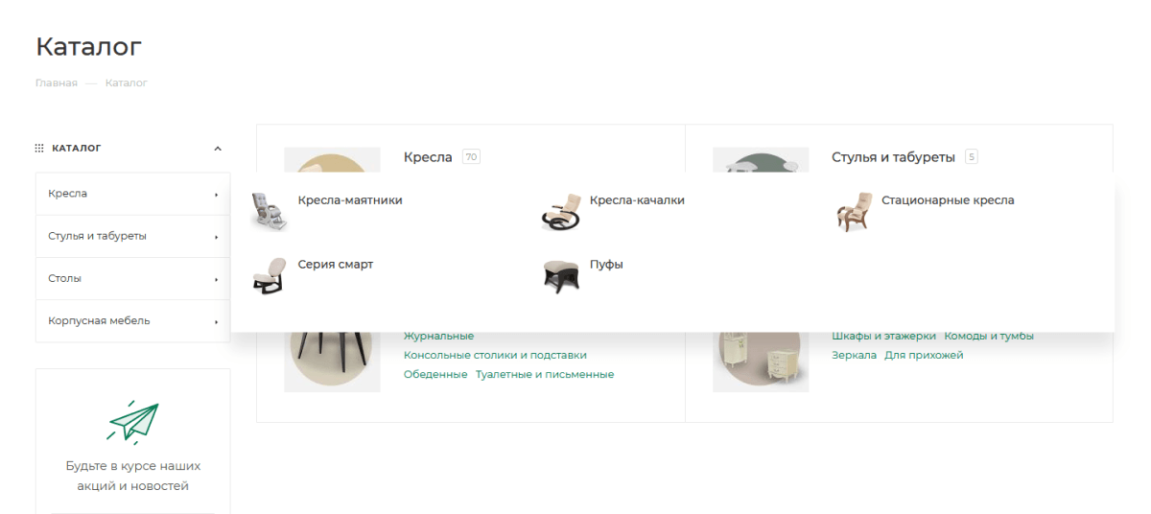
Task: Click the paper airplane newsletter icon
Action: coord(132,423)
